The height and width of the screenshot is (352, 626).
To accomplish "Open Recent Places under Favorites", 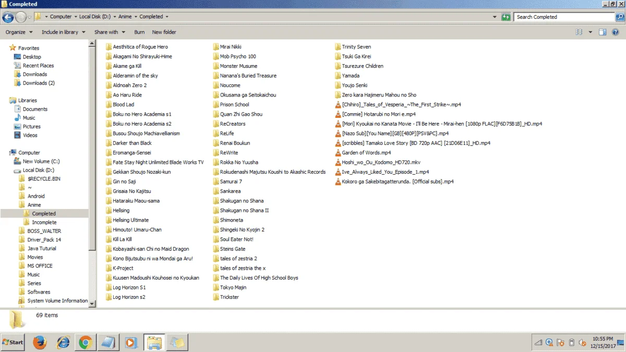I will point(38,66).
